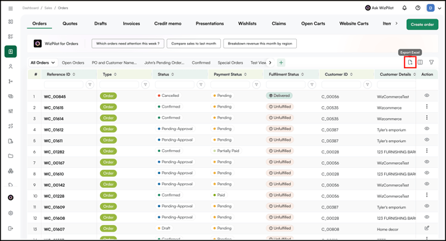
Task: Open Fulfilment Status column filter funnel
Action: pos(312,84)
